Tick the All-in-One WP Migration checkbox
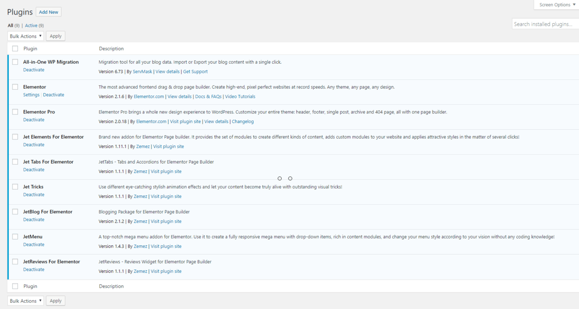This screenshot has height=309, width=579. click(15, 62)
